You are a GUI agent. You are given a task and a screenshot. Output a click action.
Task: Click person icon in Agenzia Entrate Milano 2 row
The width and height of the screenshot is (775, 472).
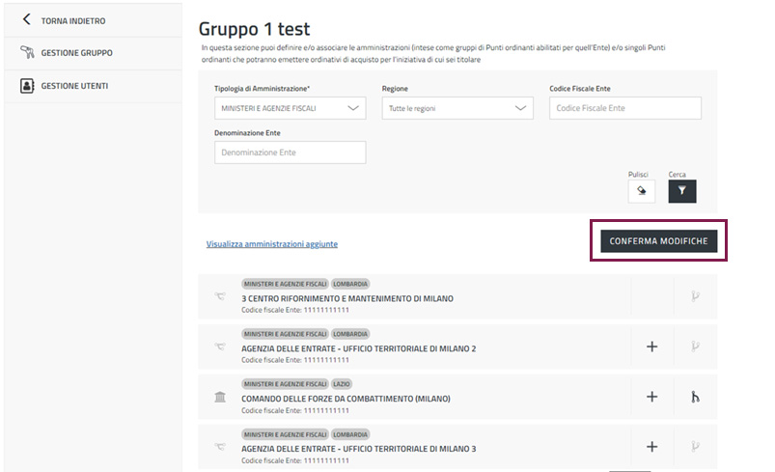[695, 346]
